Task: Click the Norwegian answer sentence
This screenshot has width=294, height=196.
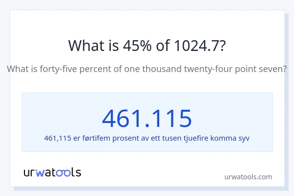Action: pyautogui.click(x=147, y=138)
